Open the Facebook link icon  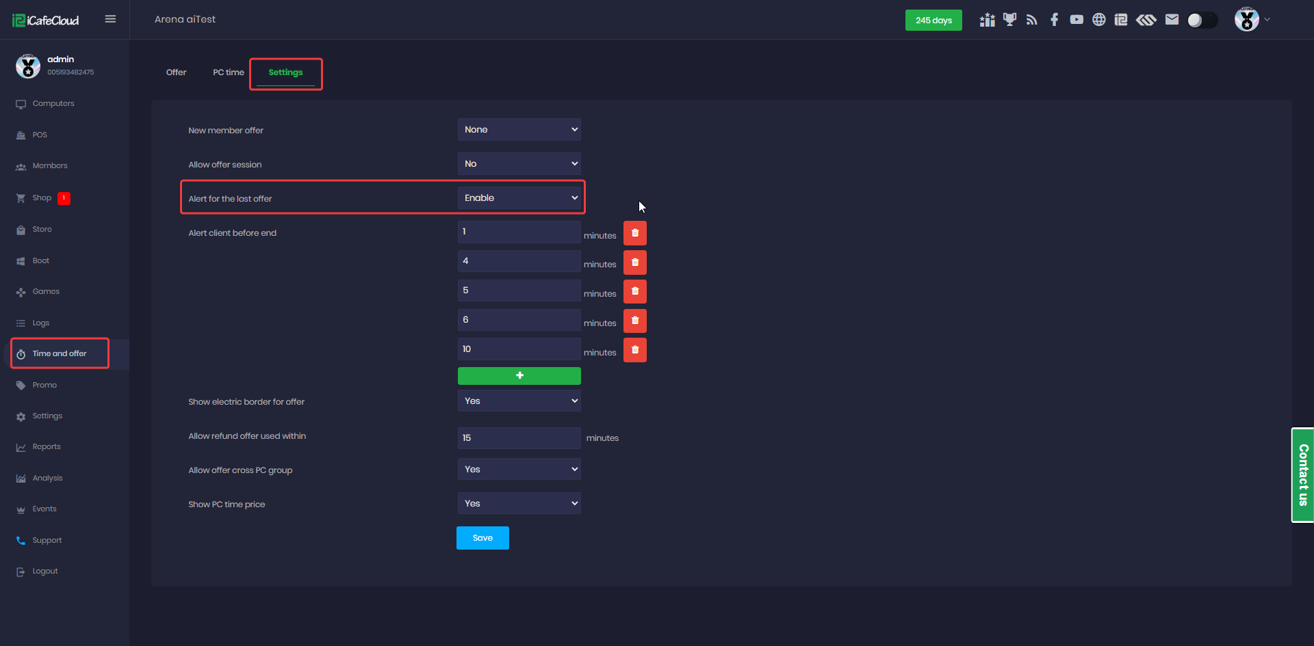click(x=1055, y=20)
